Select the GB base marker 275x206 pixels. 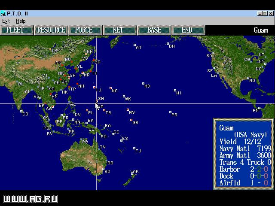click(131, 120)
